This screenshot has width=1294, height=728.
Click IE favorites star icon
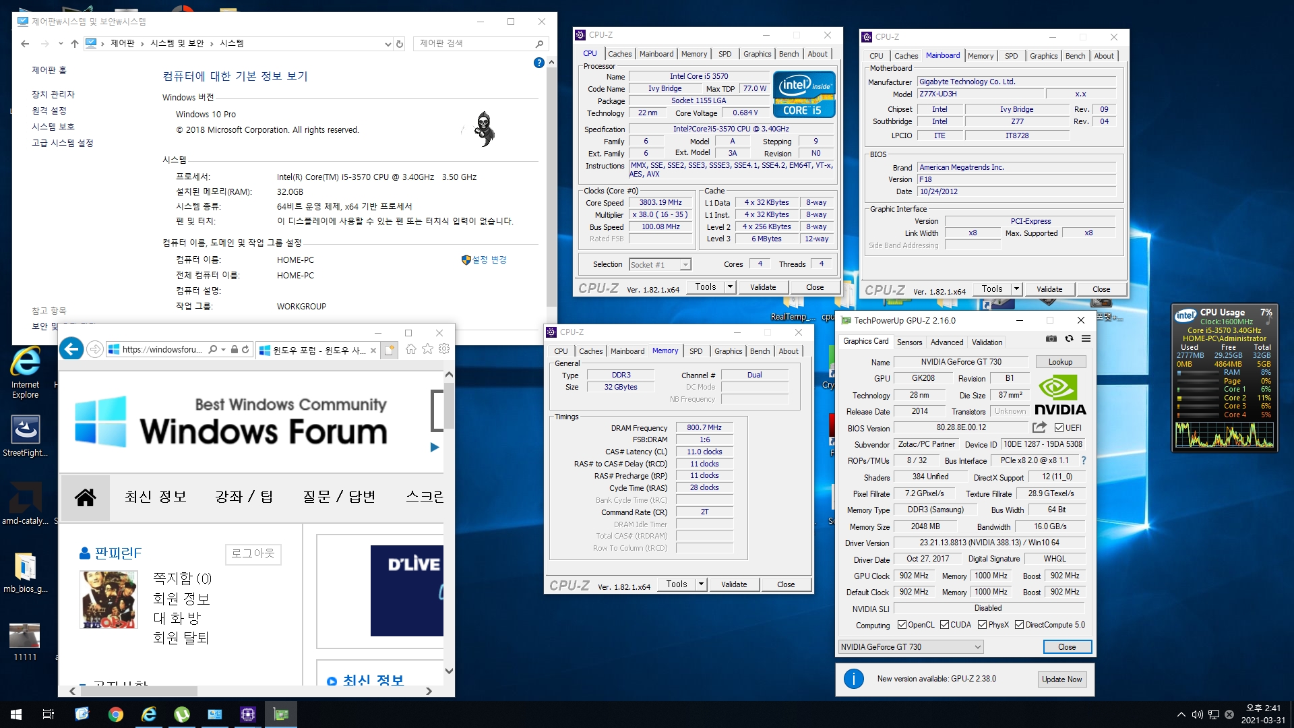tap(427, 348)
